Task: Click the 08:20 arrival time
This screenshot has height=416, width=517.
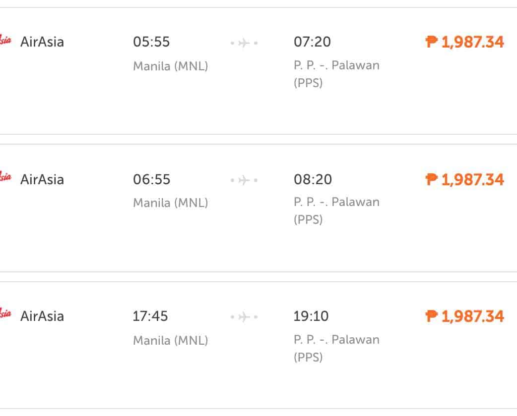Action: point(313,179)
